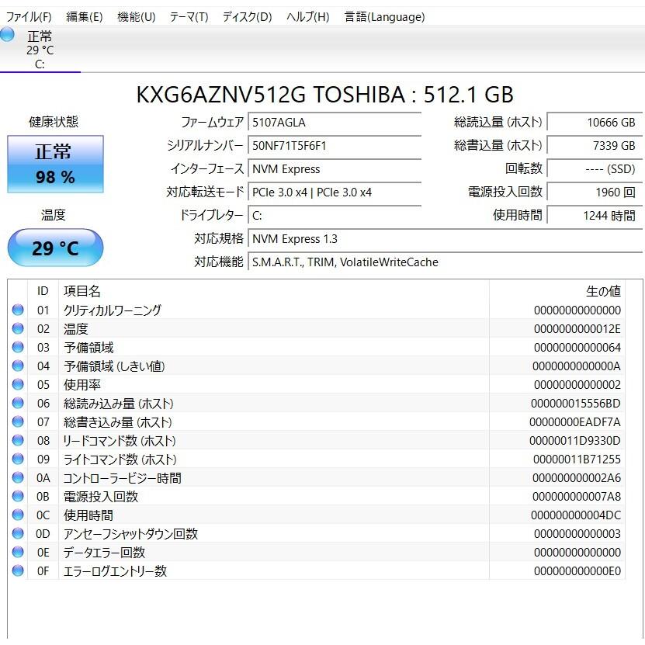Click the 29 °C temperature indicator
The width and height of the screenshot is (645, 645).
point(55,248)
